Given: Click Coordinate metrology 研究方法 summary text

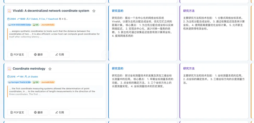Looking at the screenshot, I should click(214, 79).
